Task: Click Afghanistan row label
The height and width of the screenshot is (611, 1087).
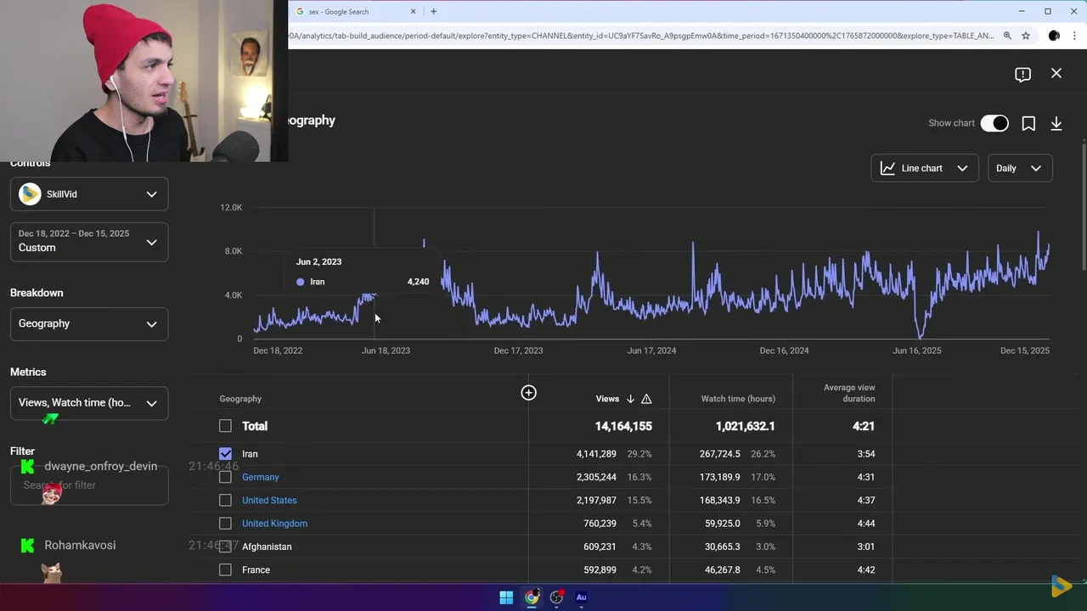Action: (x=267, y=547)
